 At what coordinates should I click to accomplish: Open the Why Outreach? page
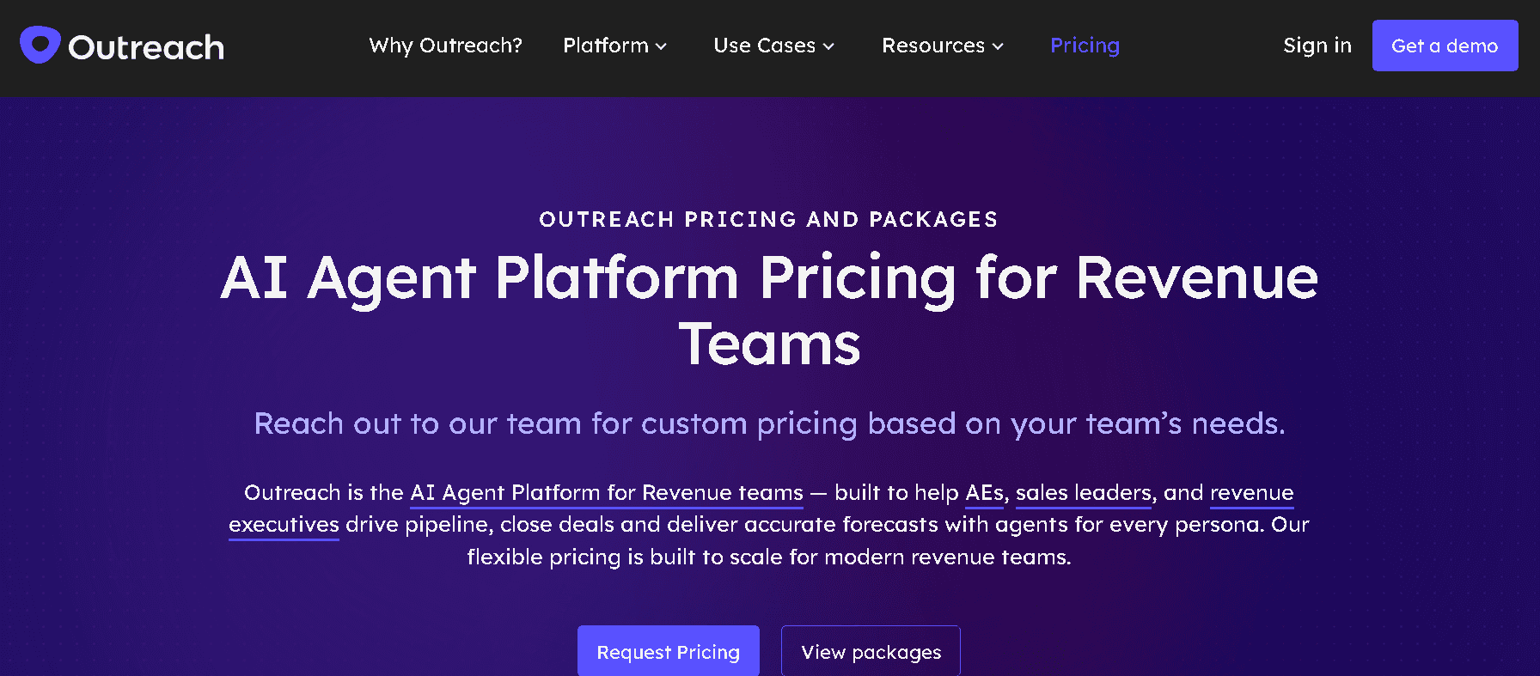pos(445,46)
